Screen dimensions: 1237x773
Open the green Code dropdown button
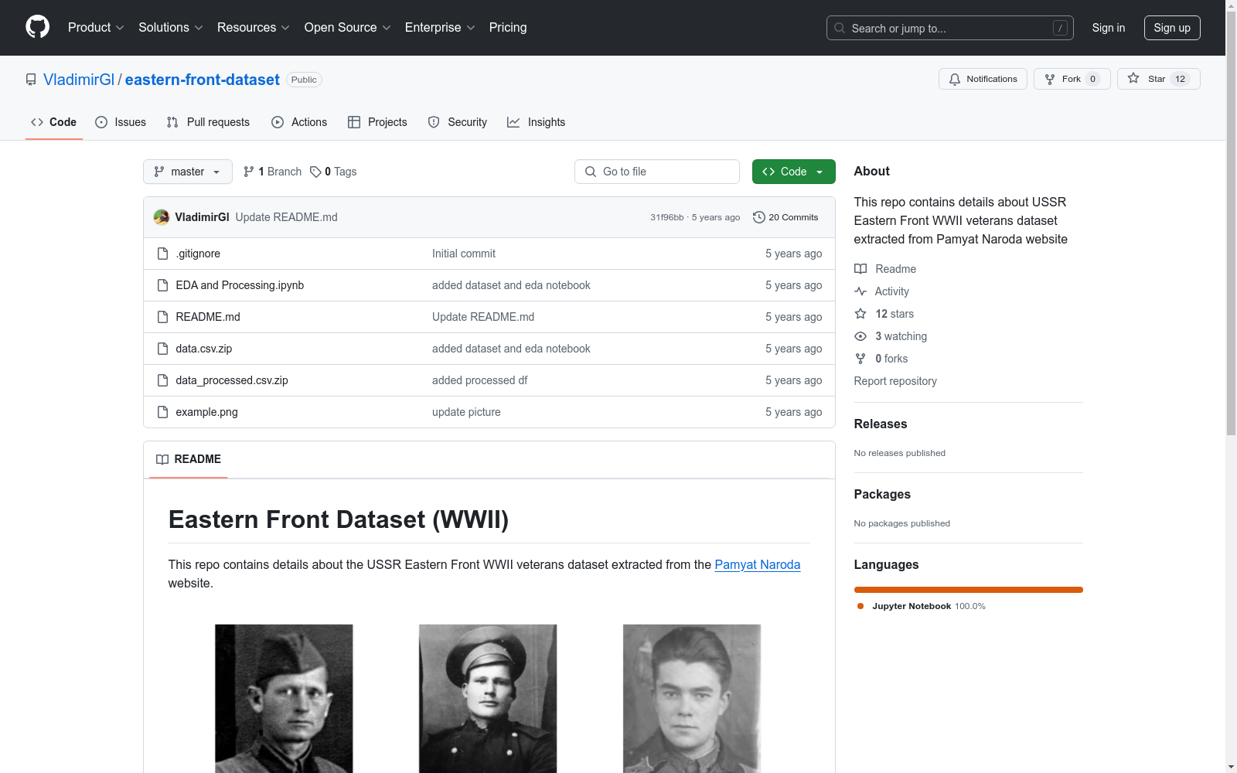tap(793, 172)
